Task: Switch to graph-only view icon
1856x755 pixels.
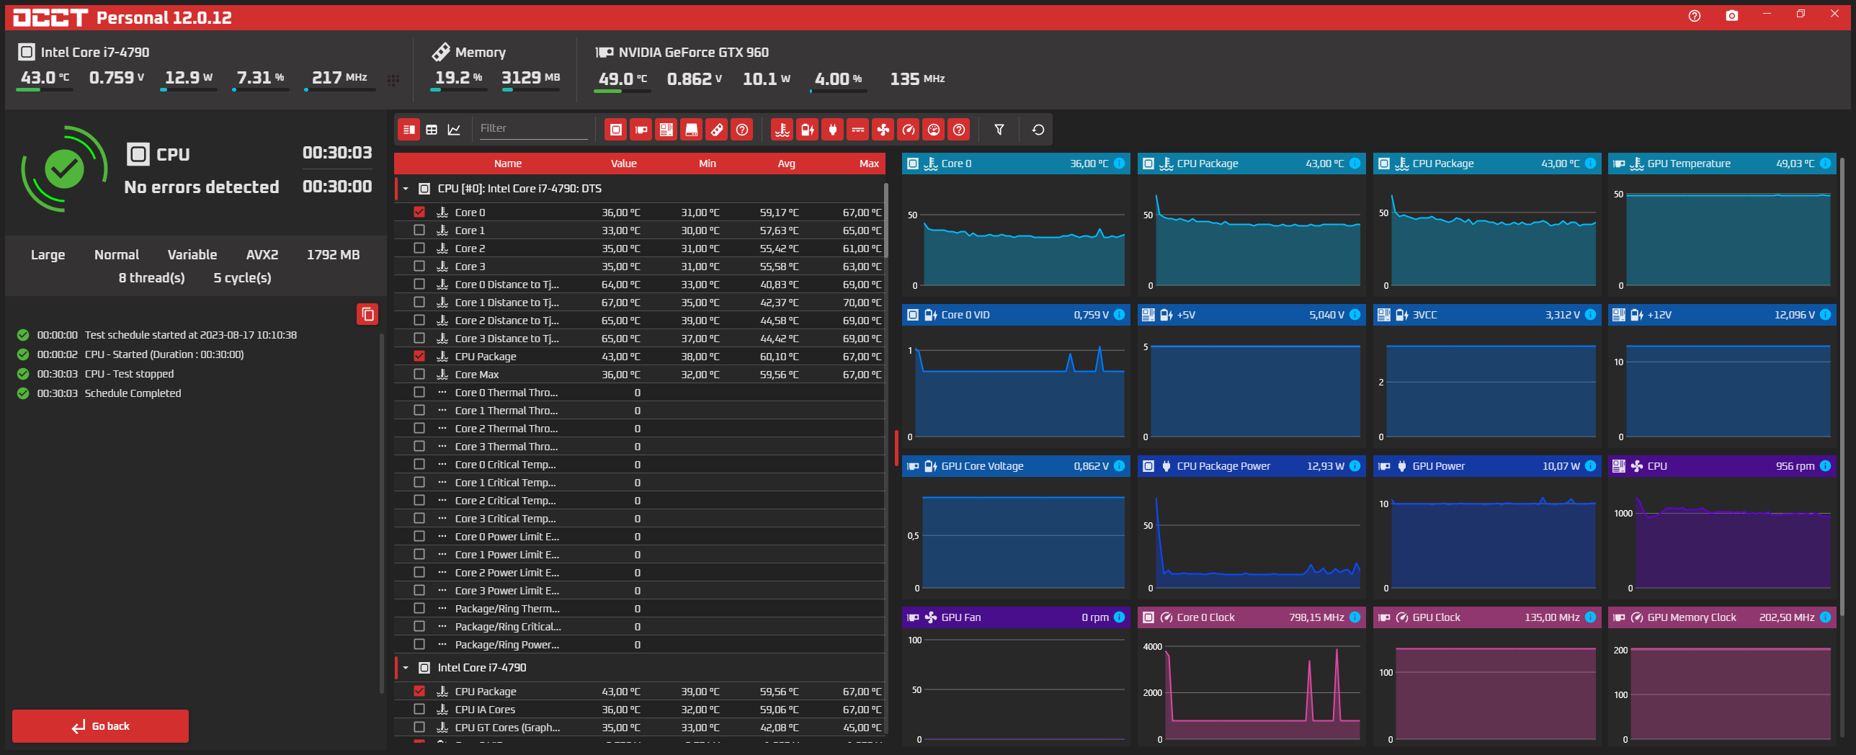Action: [454, 130]
